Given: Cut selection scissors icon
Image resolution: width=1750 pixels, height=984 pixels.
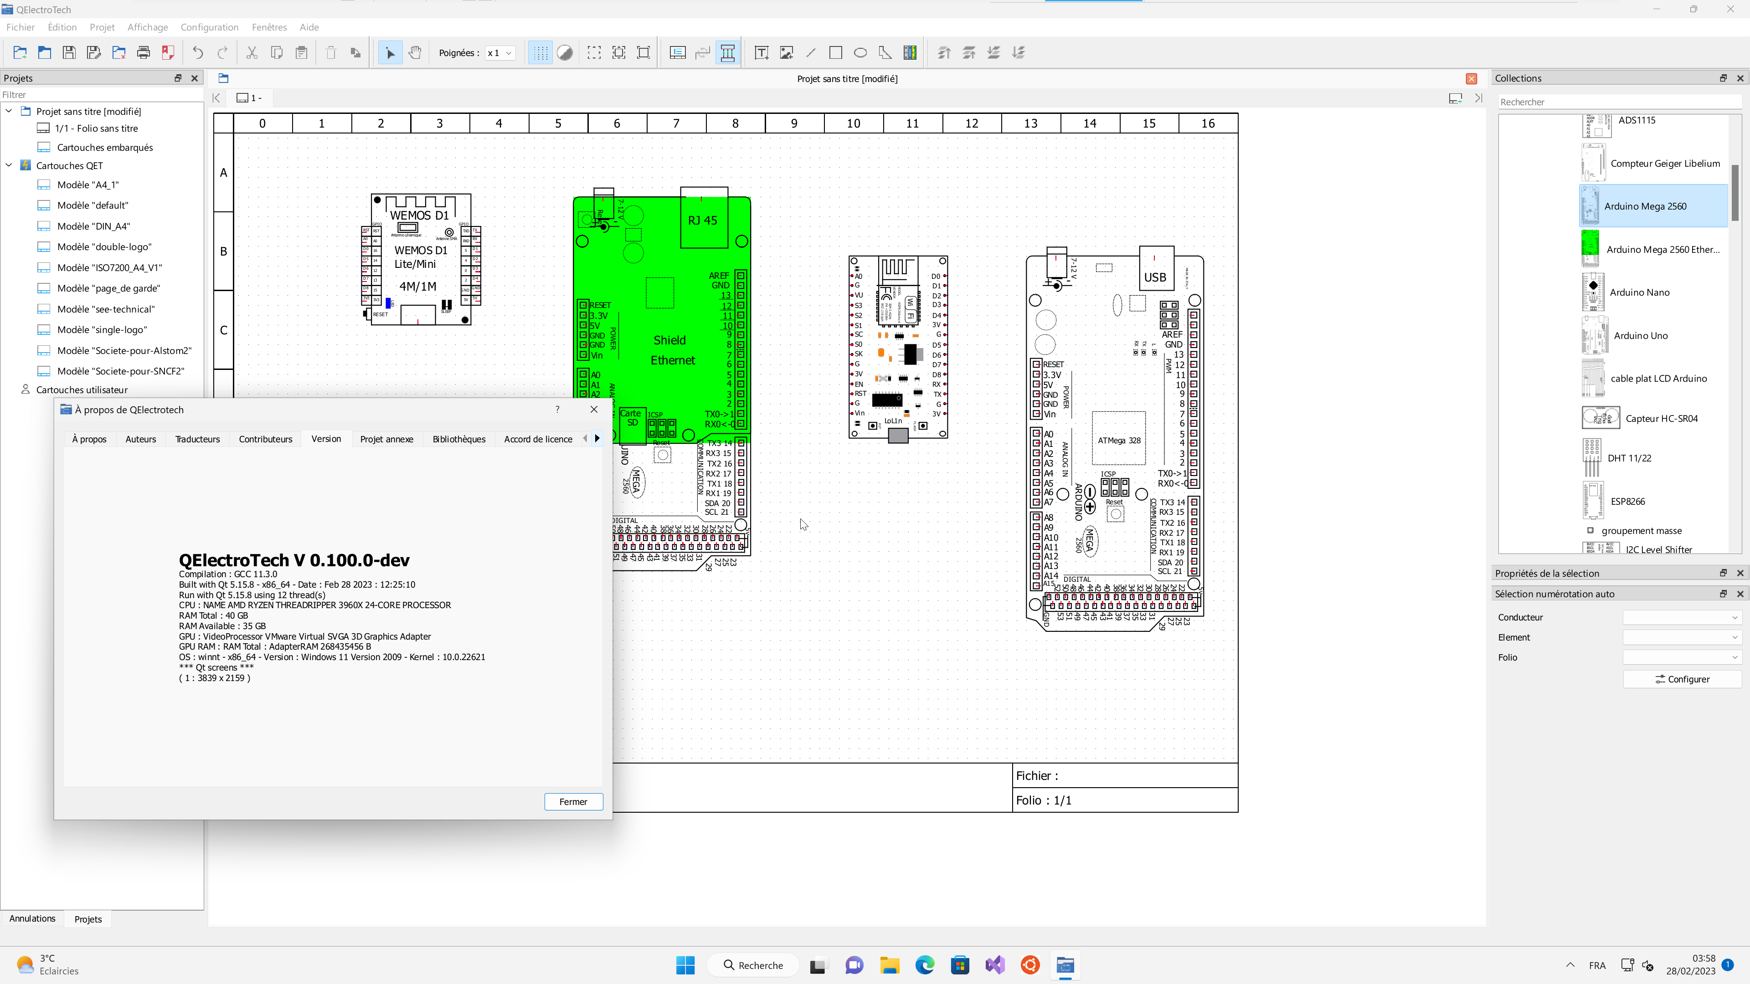Looking at the screenshot, I should [252, 52].
